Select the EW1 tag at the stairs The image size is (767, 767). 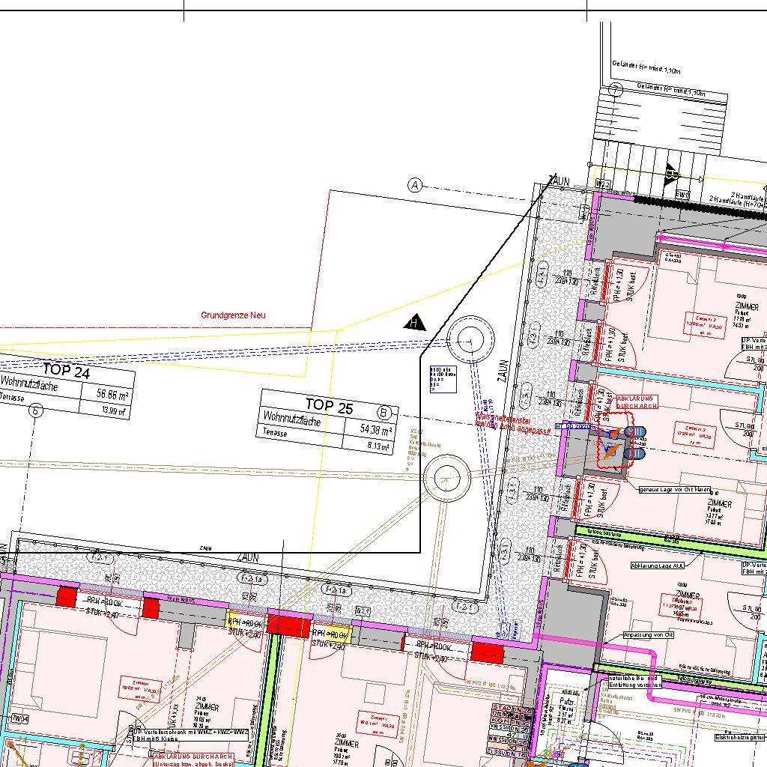pyautogui.click(x=682, y=194)
